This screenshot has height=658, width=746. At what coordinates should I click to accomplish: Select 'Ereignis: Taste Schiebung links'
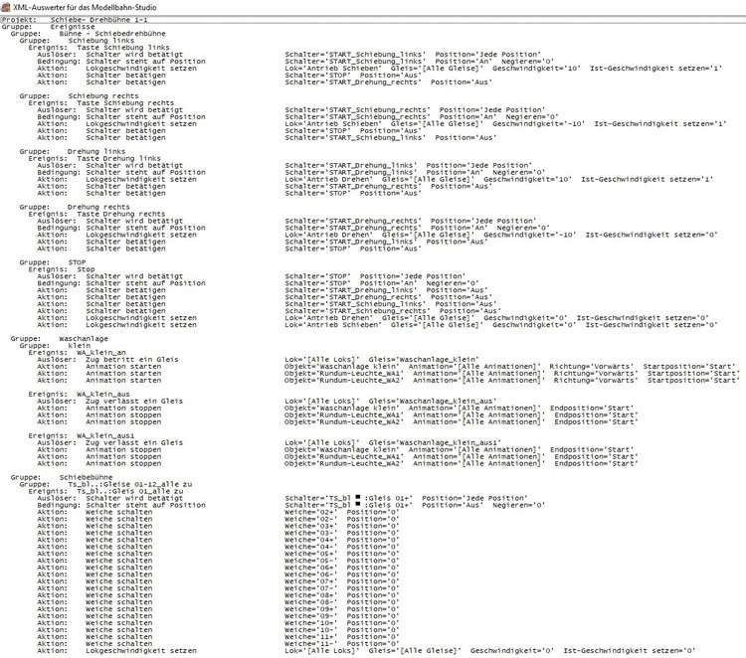[98, 48]
